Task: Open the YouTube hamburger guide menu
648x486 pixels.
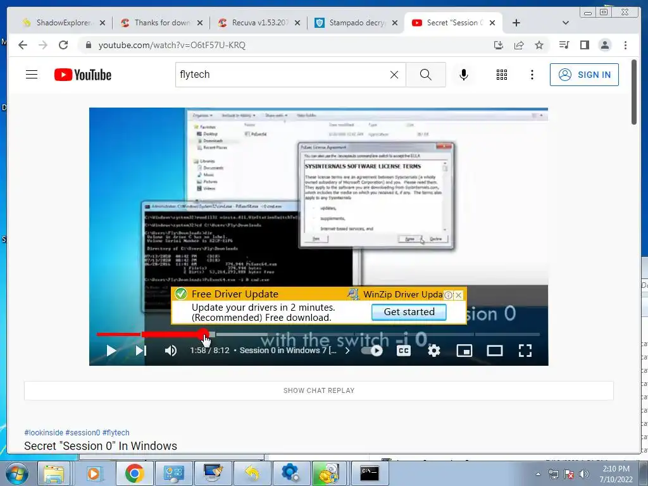Action: coord(32,75)
